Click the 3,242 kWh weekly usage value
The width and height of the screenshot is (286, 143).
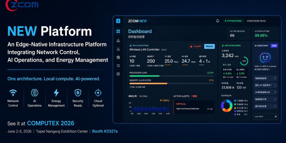230,56
